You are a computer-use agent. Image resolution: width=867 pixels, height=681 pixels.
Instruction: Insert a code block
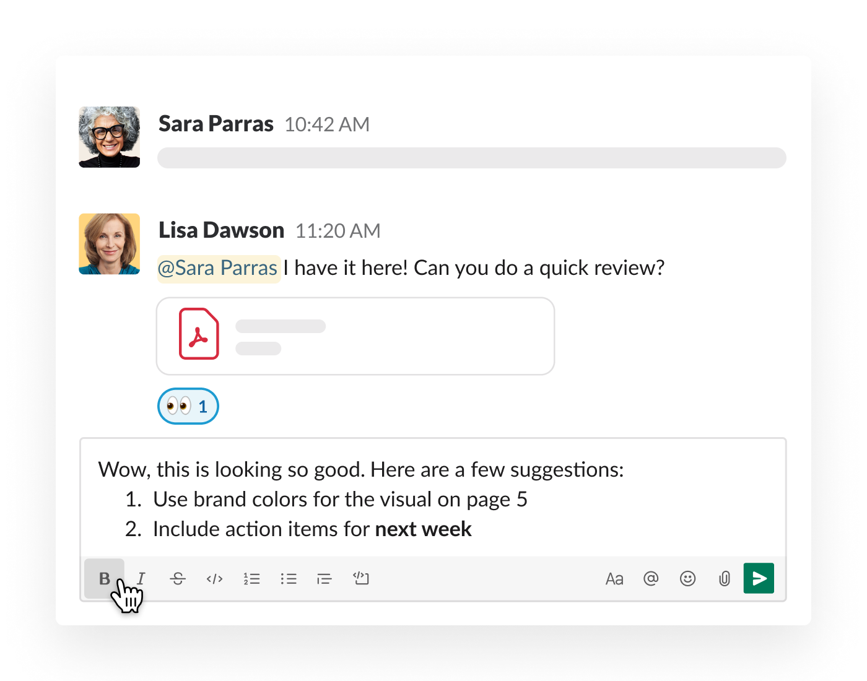361,578
